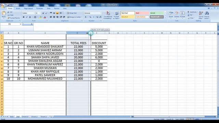
Task: Apply Accounting Number Format dollar icon
Action: [86, 17]
